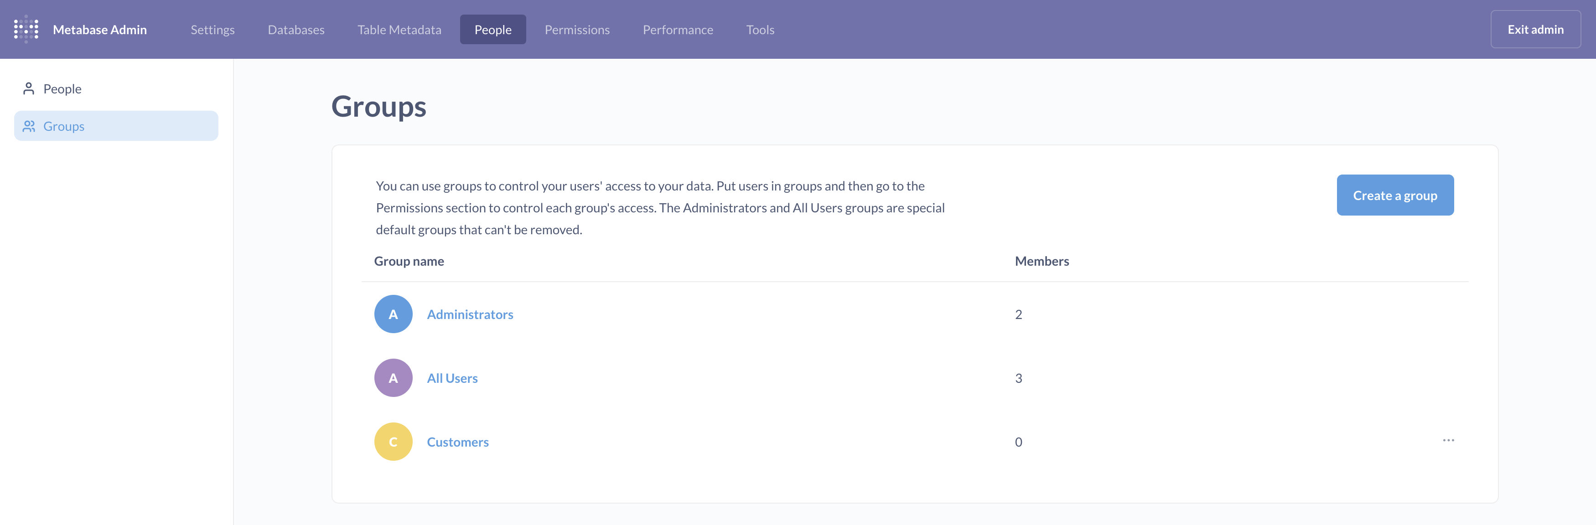Viewport: 1596px width, 525px height.
Task: Open the Customers group
Action: pos(457,442)
